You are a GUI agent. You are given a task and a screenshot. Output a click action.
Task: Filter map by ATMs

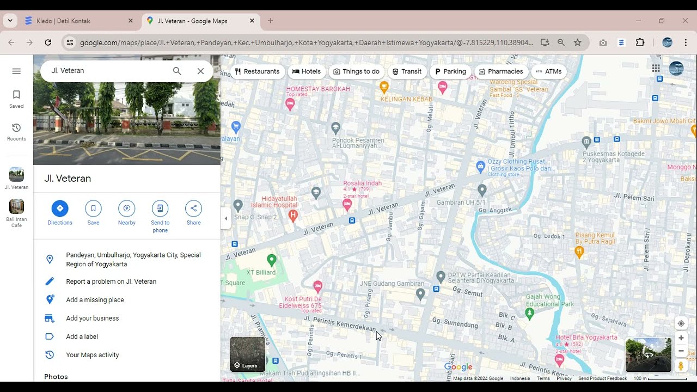click(549, 71)
